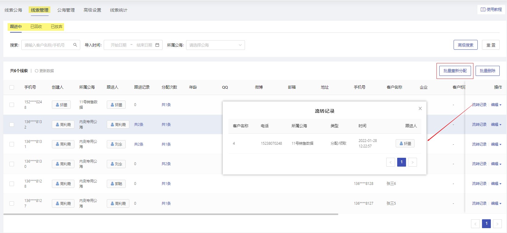Click the 更新数据 refresh icon

(x=37, y=71)
